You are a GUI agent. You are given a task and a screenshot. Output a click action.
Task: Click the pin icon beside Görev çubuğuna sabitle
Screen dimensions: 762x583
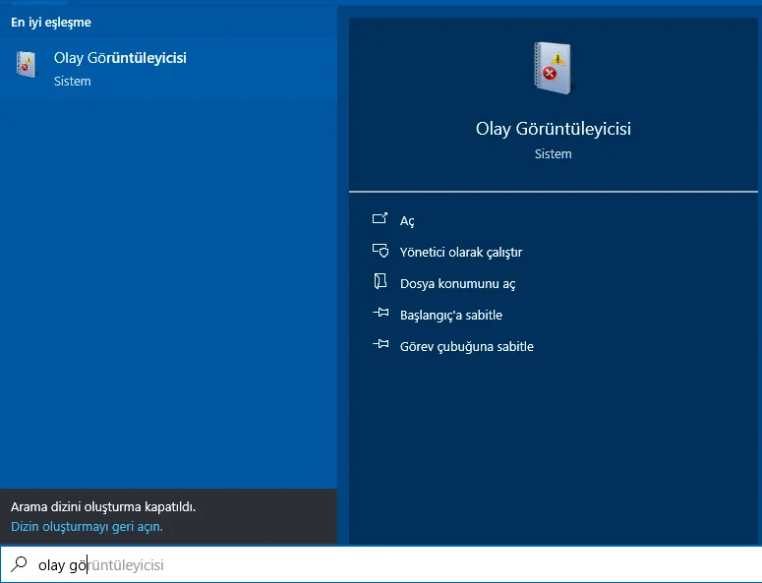click(x=381, y=344)
